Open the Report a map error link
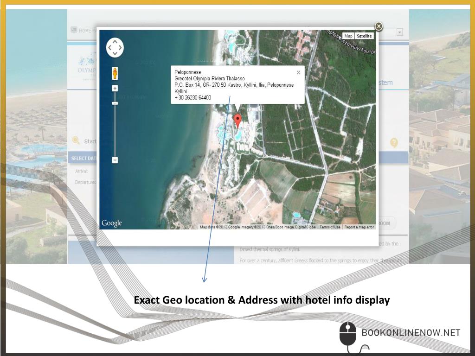 click(359, 227)
